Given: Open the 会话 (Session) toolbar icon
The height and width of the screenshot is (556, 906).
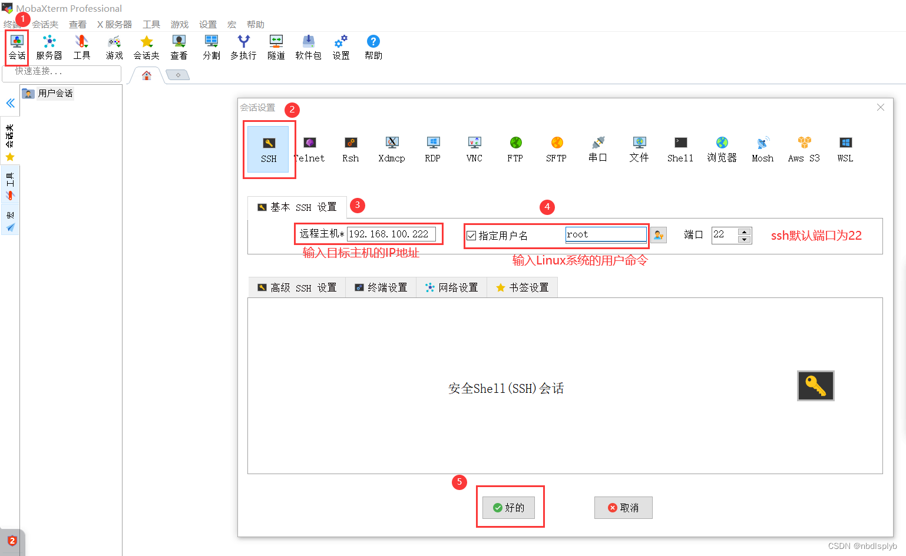Looking at the screenshot, I should click(17, 48).
